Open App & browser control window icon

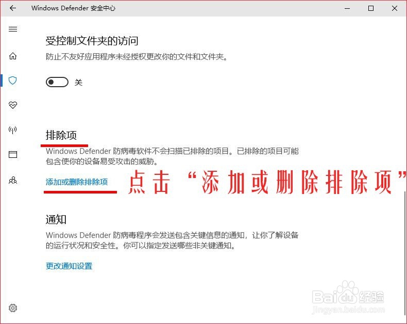pyautogui.click(x=13, y=154)
